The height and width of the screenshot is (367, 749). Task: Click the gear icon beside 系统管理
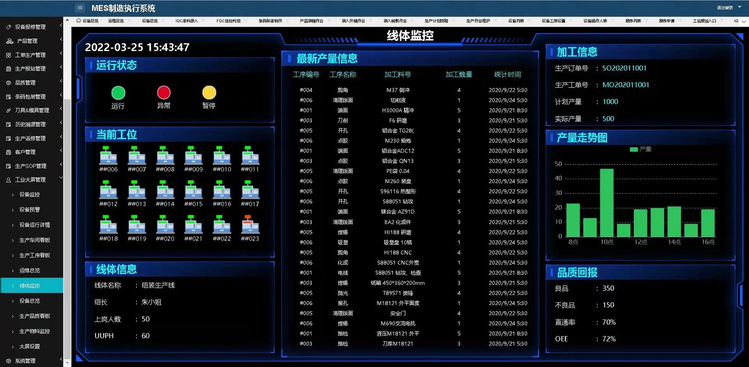coord(9,361)
